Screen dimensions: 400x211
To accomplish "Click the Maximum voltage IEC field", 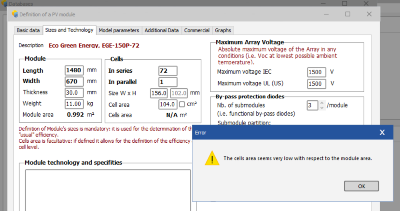I will (316, 72).
